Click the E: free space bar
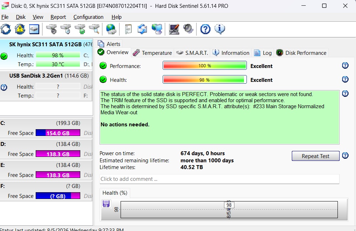Screen dimensions: 356x231 coord(58,175)
